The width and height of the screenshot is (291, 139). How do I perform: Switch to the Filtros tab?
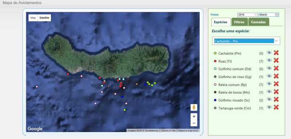pos(239,22)
